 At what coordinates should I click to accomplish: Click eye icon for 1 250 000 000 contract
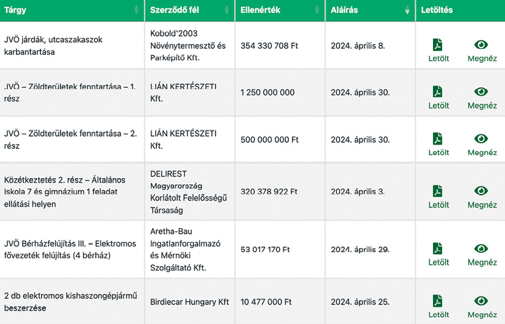481,92
